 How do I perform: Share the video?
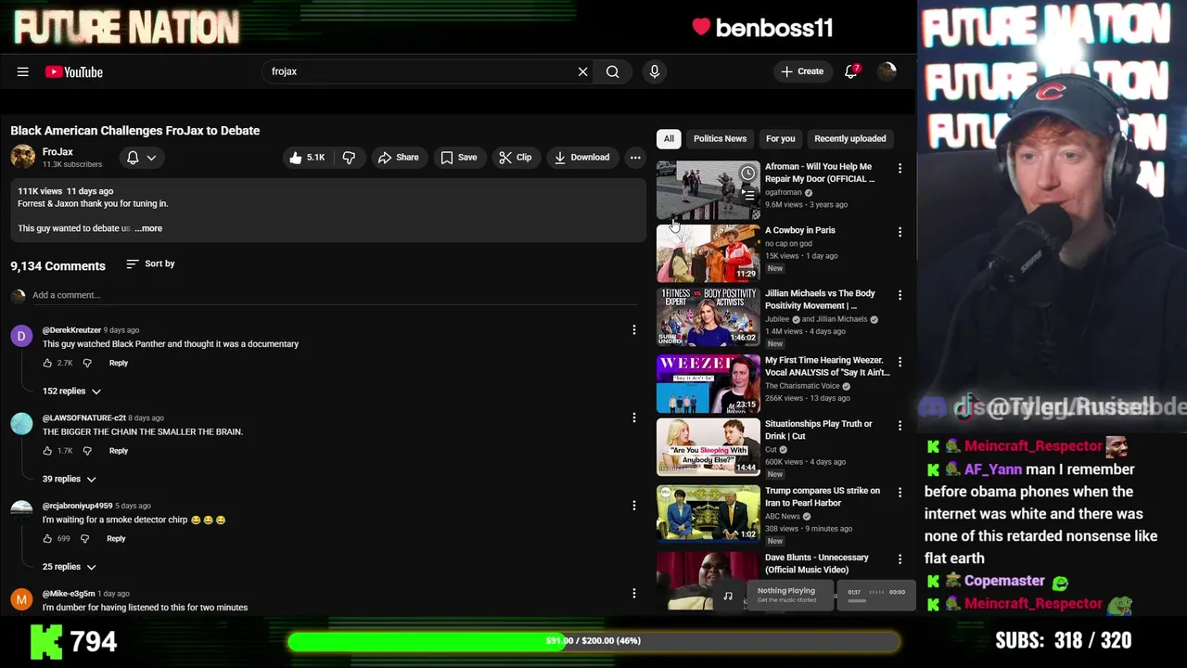tap(398, 158)
